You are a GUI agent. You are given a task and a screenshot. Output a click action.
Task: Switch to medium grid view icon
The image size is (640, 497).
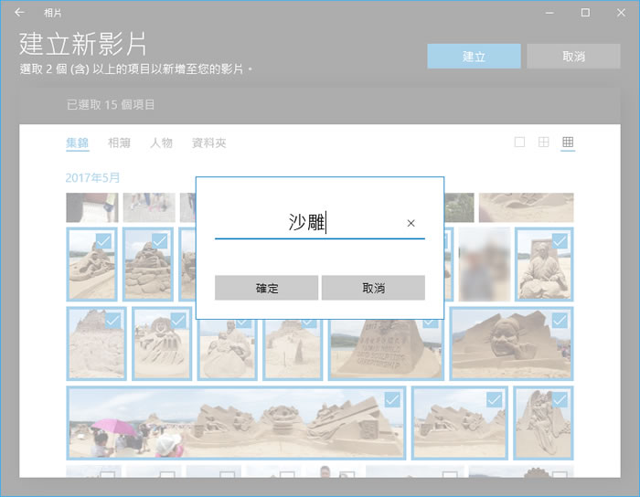pyautogui.click(x=544, y=142)
